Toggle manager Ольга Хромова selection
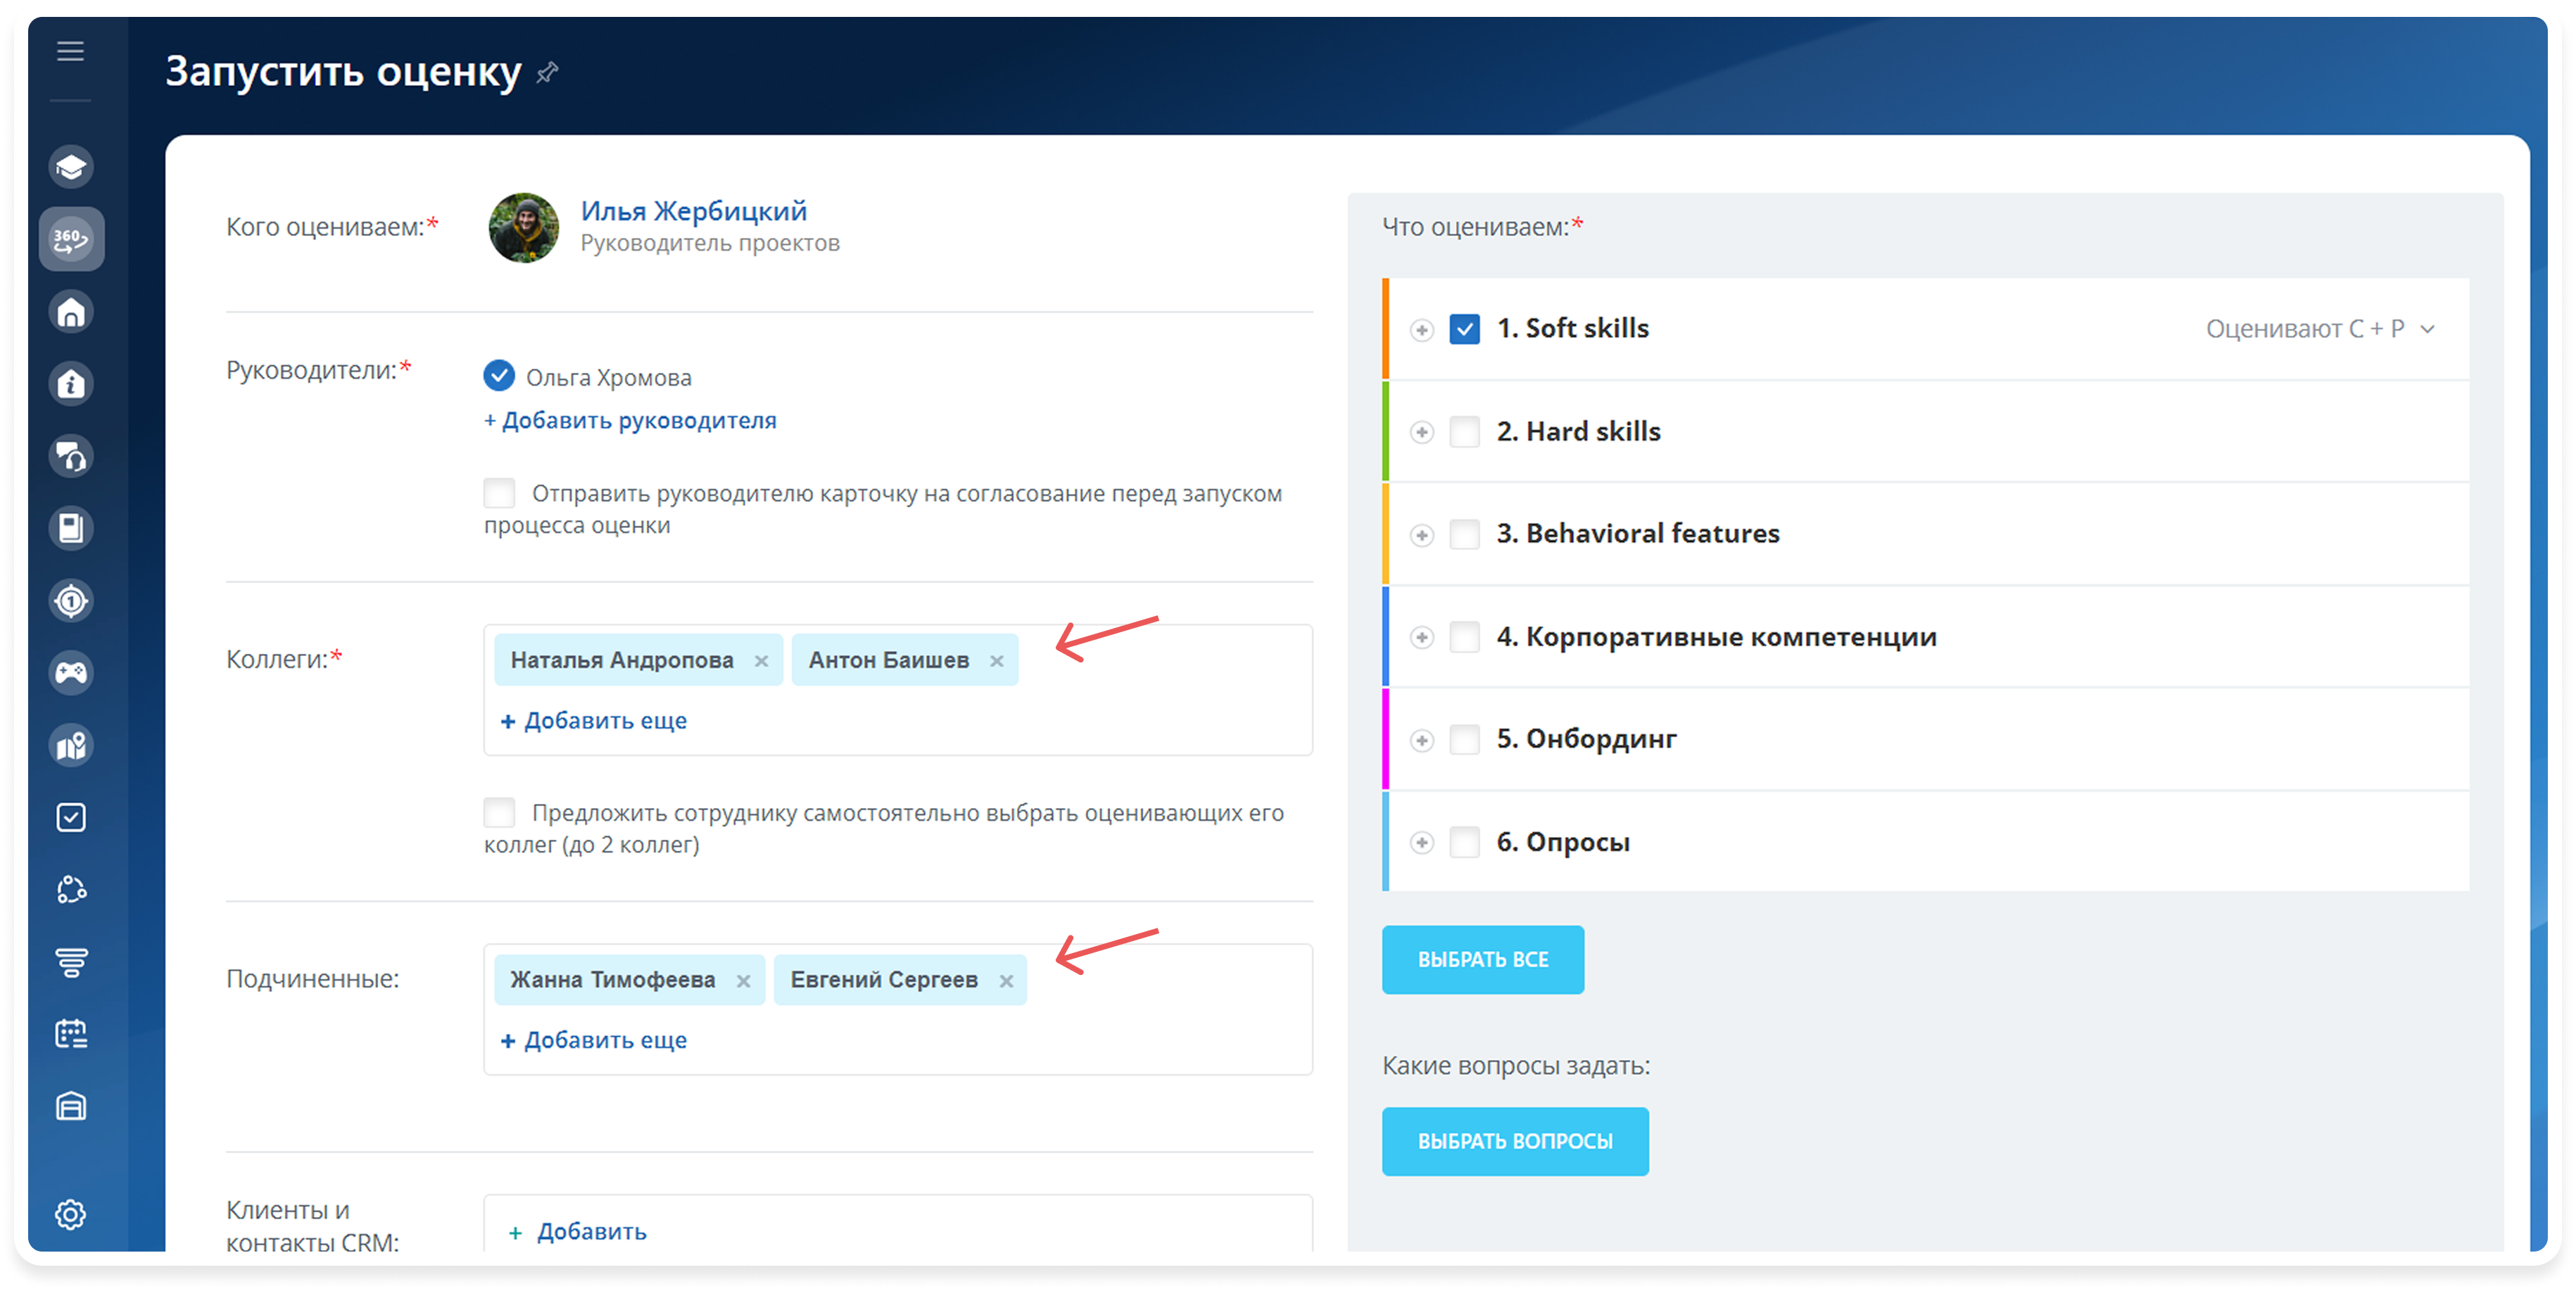 [499, 376]
